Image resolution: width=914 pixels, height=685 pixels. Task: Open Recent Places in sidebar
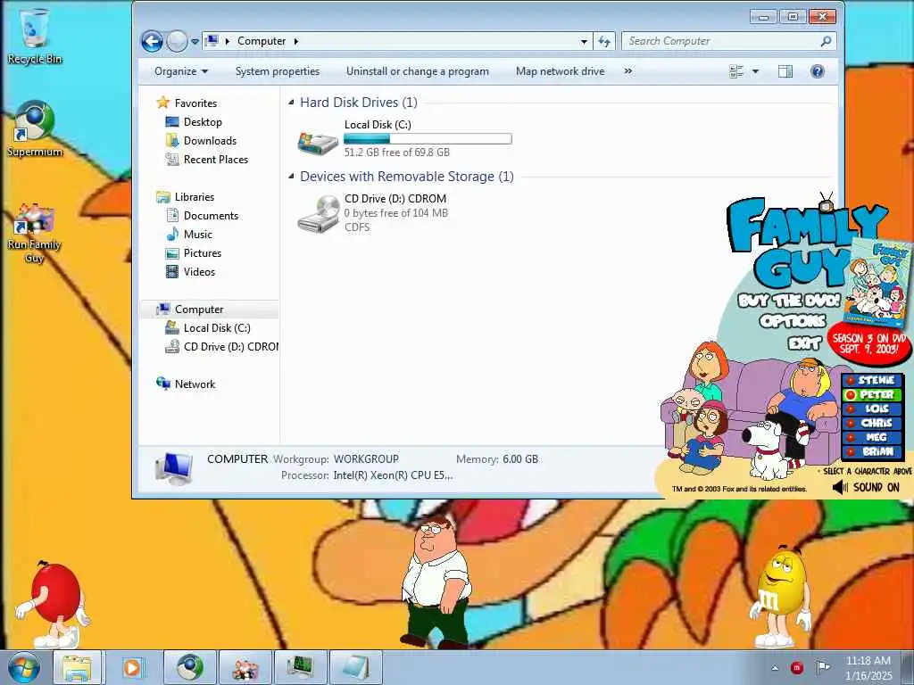(216, 159)
